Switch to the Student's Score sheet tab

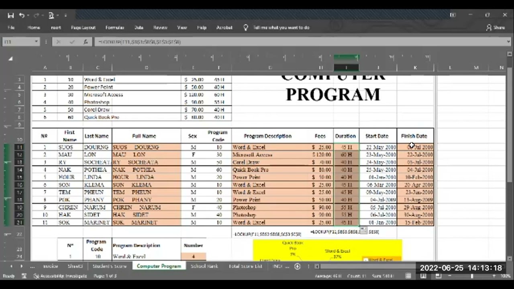tap(110, 266)
